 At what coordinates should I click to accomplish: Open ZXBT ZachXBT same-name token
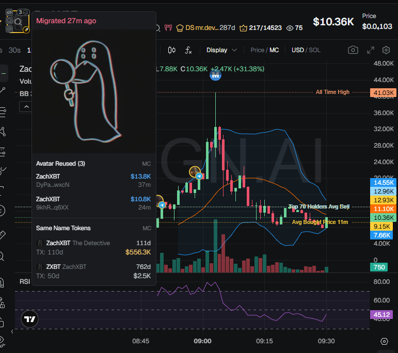pos(93,271)
